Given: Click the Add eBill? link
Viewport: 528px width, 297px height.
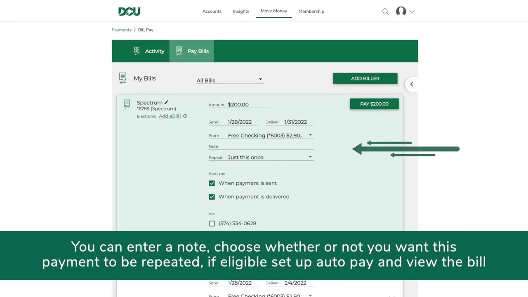Looking at the screenshot, I should coord(170,116).
